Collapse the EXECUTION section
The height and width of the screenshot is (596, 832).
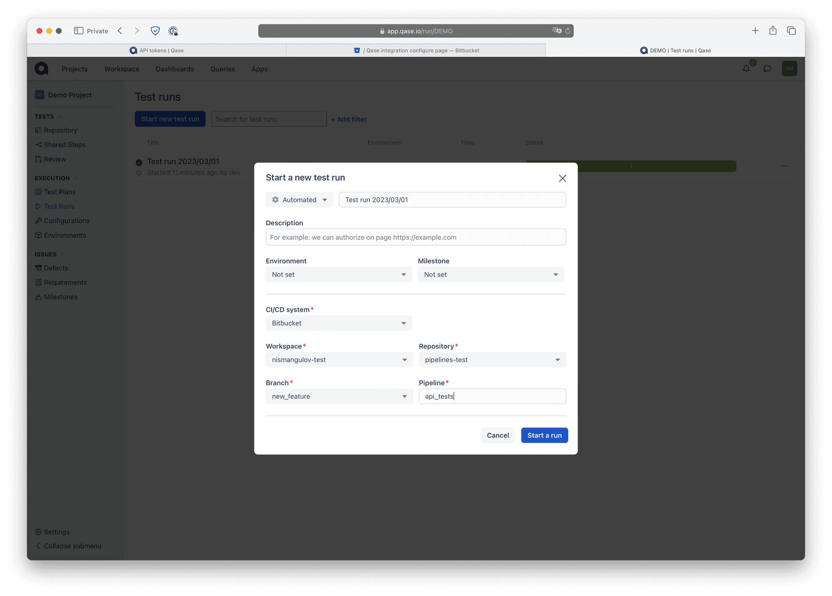(57, 178)
